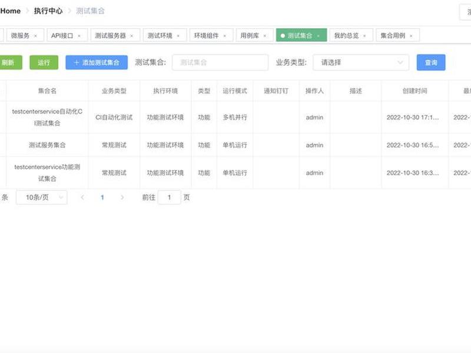
Task: Focus the 测试集合 search input
Action: click(220, 62)
